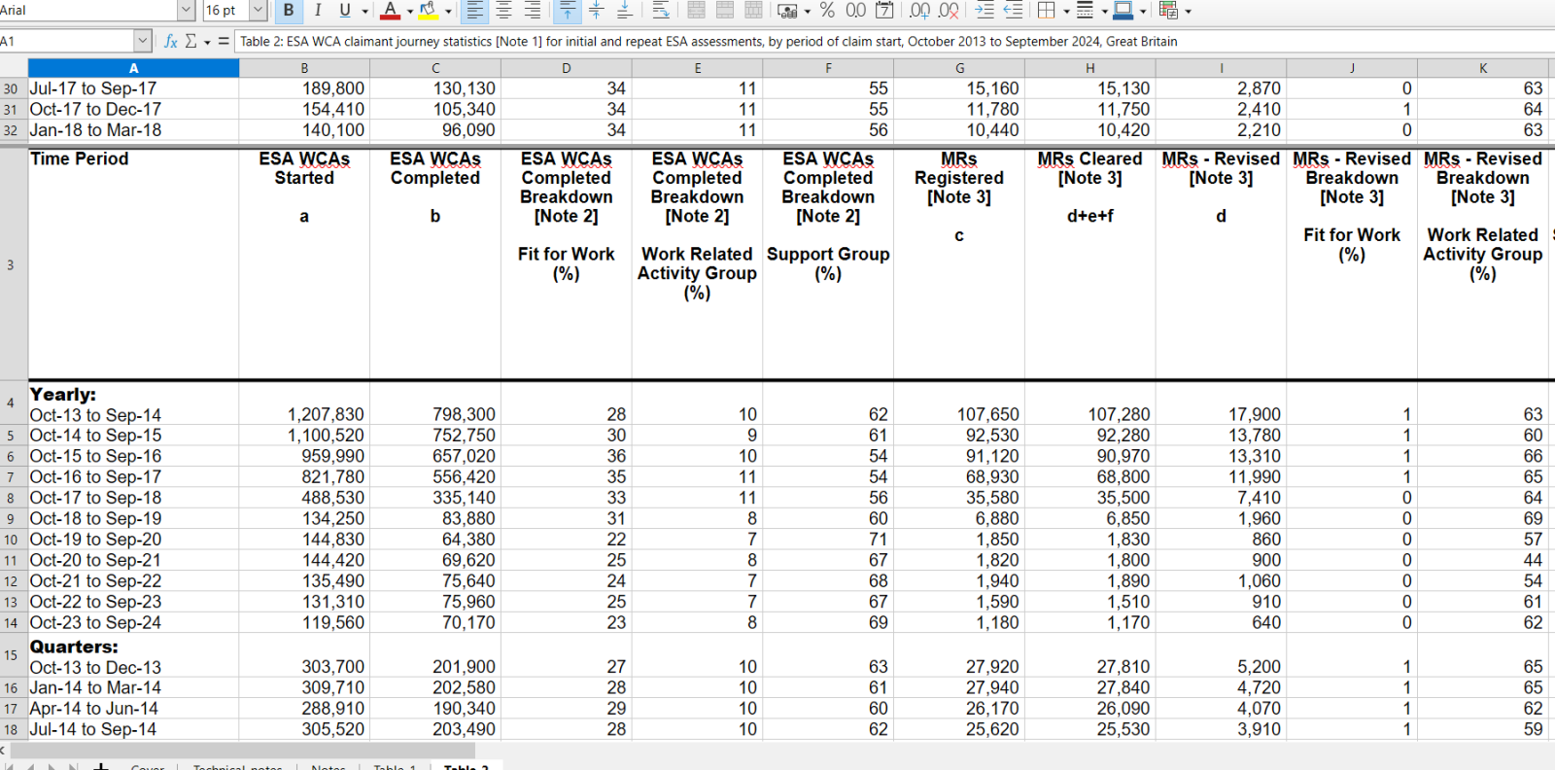The width and height of the screenshot is (1555, 770).
Task: Toggle italic text style
Action: coord(317,11)
